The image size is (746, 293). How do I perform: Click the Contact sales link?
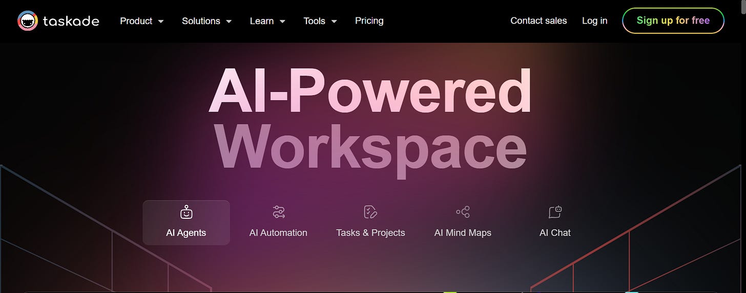point(538,21)
